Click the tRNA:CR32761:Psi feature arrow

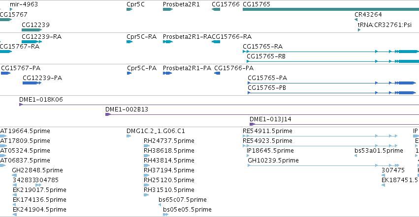click(359, 30)
